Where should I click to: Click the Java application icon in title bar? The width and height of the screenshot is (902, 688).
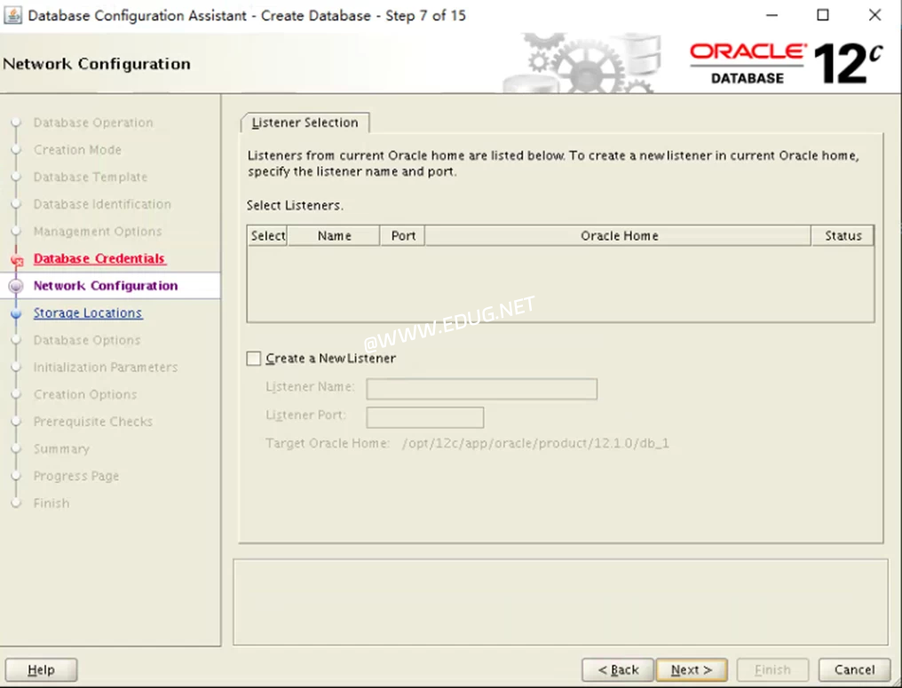point(12,15)
